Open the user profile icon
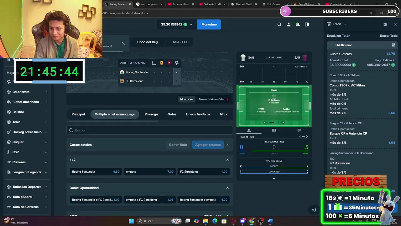 (289, 24)
